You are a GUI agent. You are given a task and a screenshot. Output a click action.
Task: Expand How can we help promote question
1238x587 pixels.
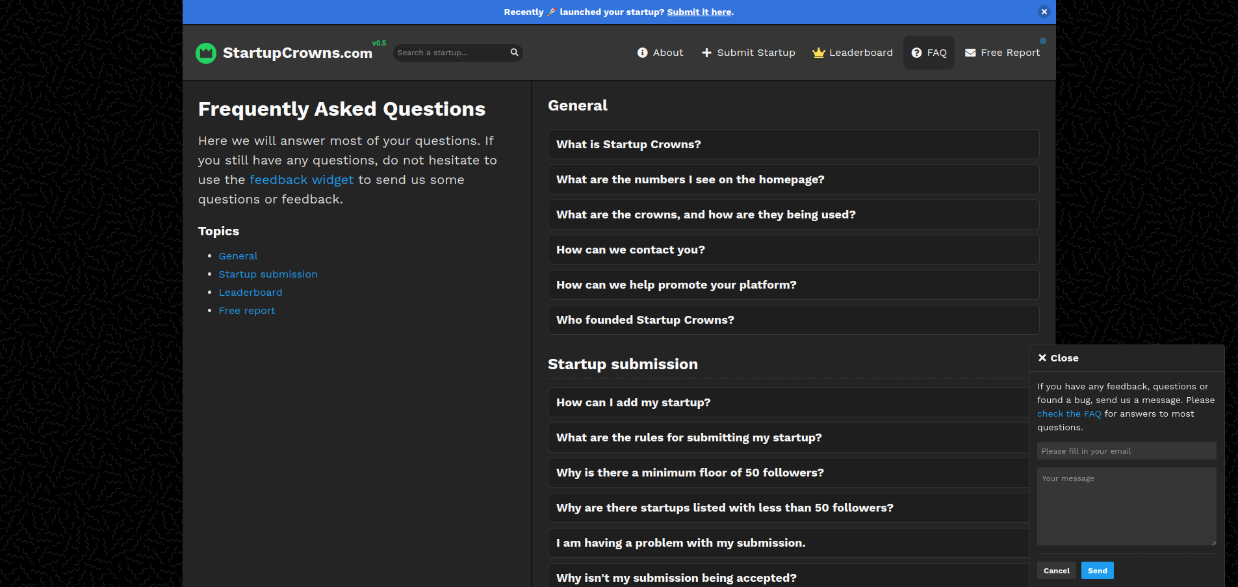click(x=793, y=285)
